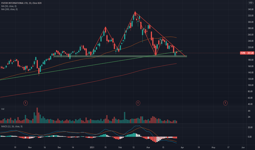Click the Mar label on time axis

coord(148,147)
